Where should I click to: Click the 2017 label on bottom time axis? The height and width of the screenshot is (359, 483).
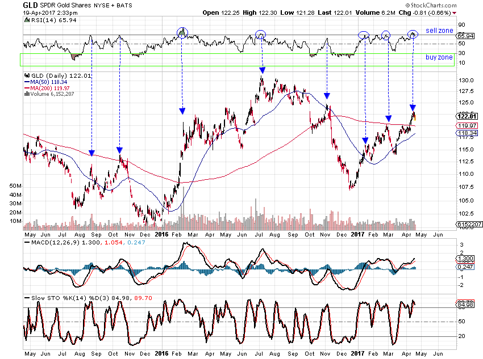pos(357,352)
